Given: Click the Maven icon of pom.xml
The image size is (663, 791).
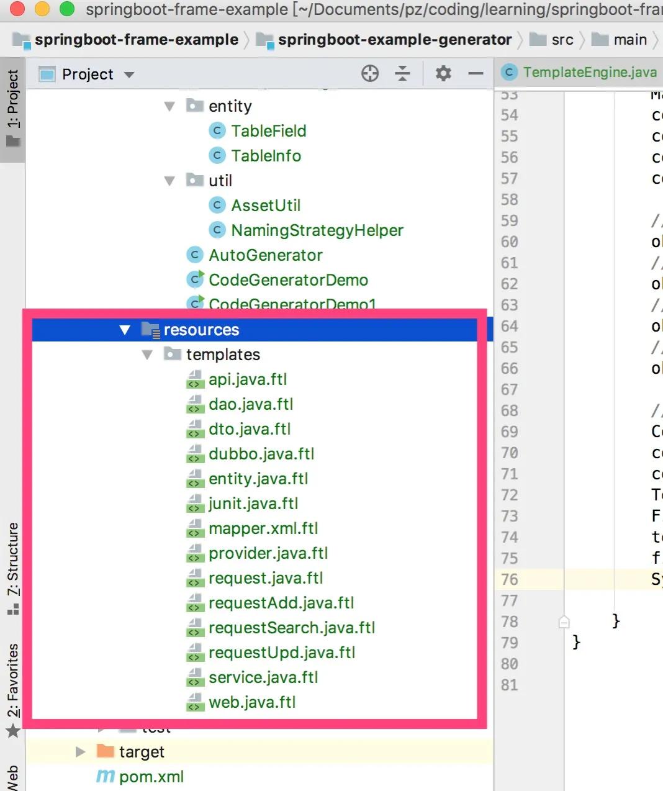Looking at the screenshot, I should (106, 777).
